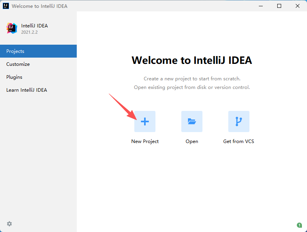Click the IntelliJ IDEA product name in sidebar
Viewport: 307px width, 232px height.
pos(34,26)
